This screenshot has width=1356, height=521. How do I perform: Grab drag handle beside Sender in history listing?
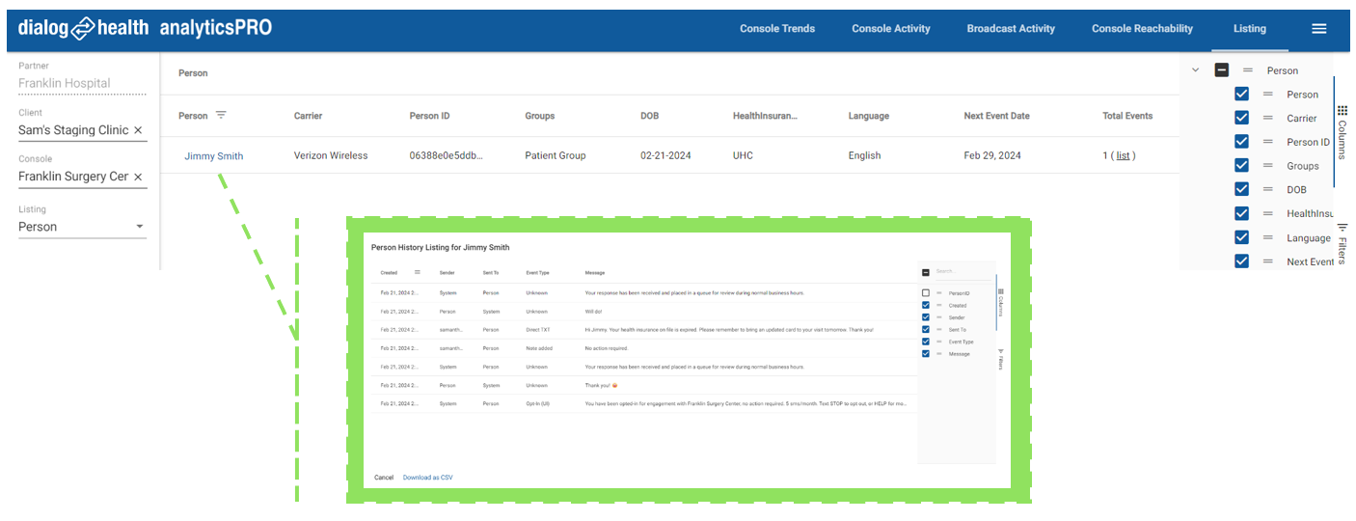pos(939,317)
